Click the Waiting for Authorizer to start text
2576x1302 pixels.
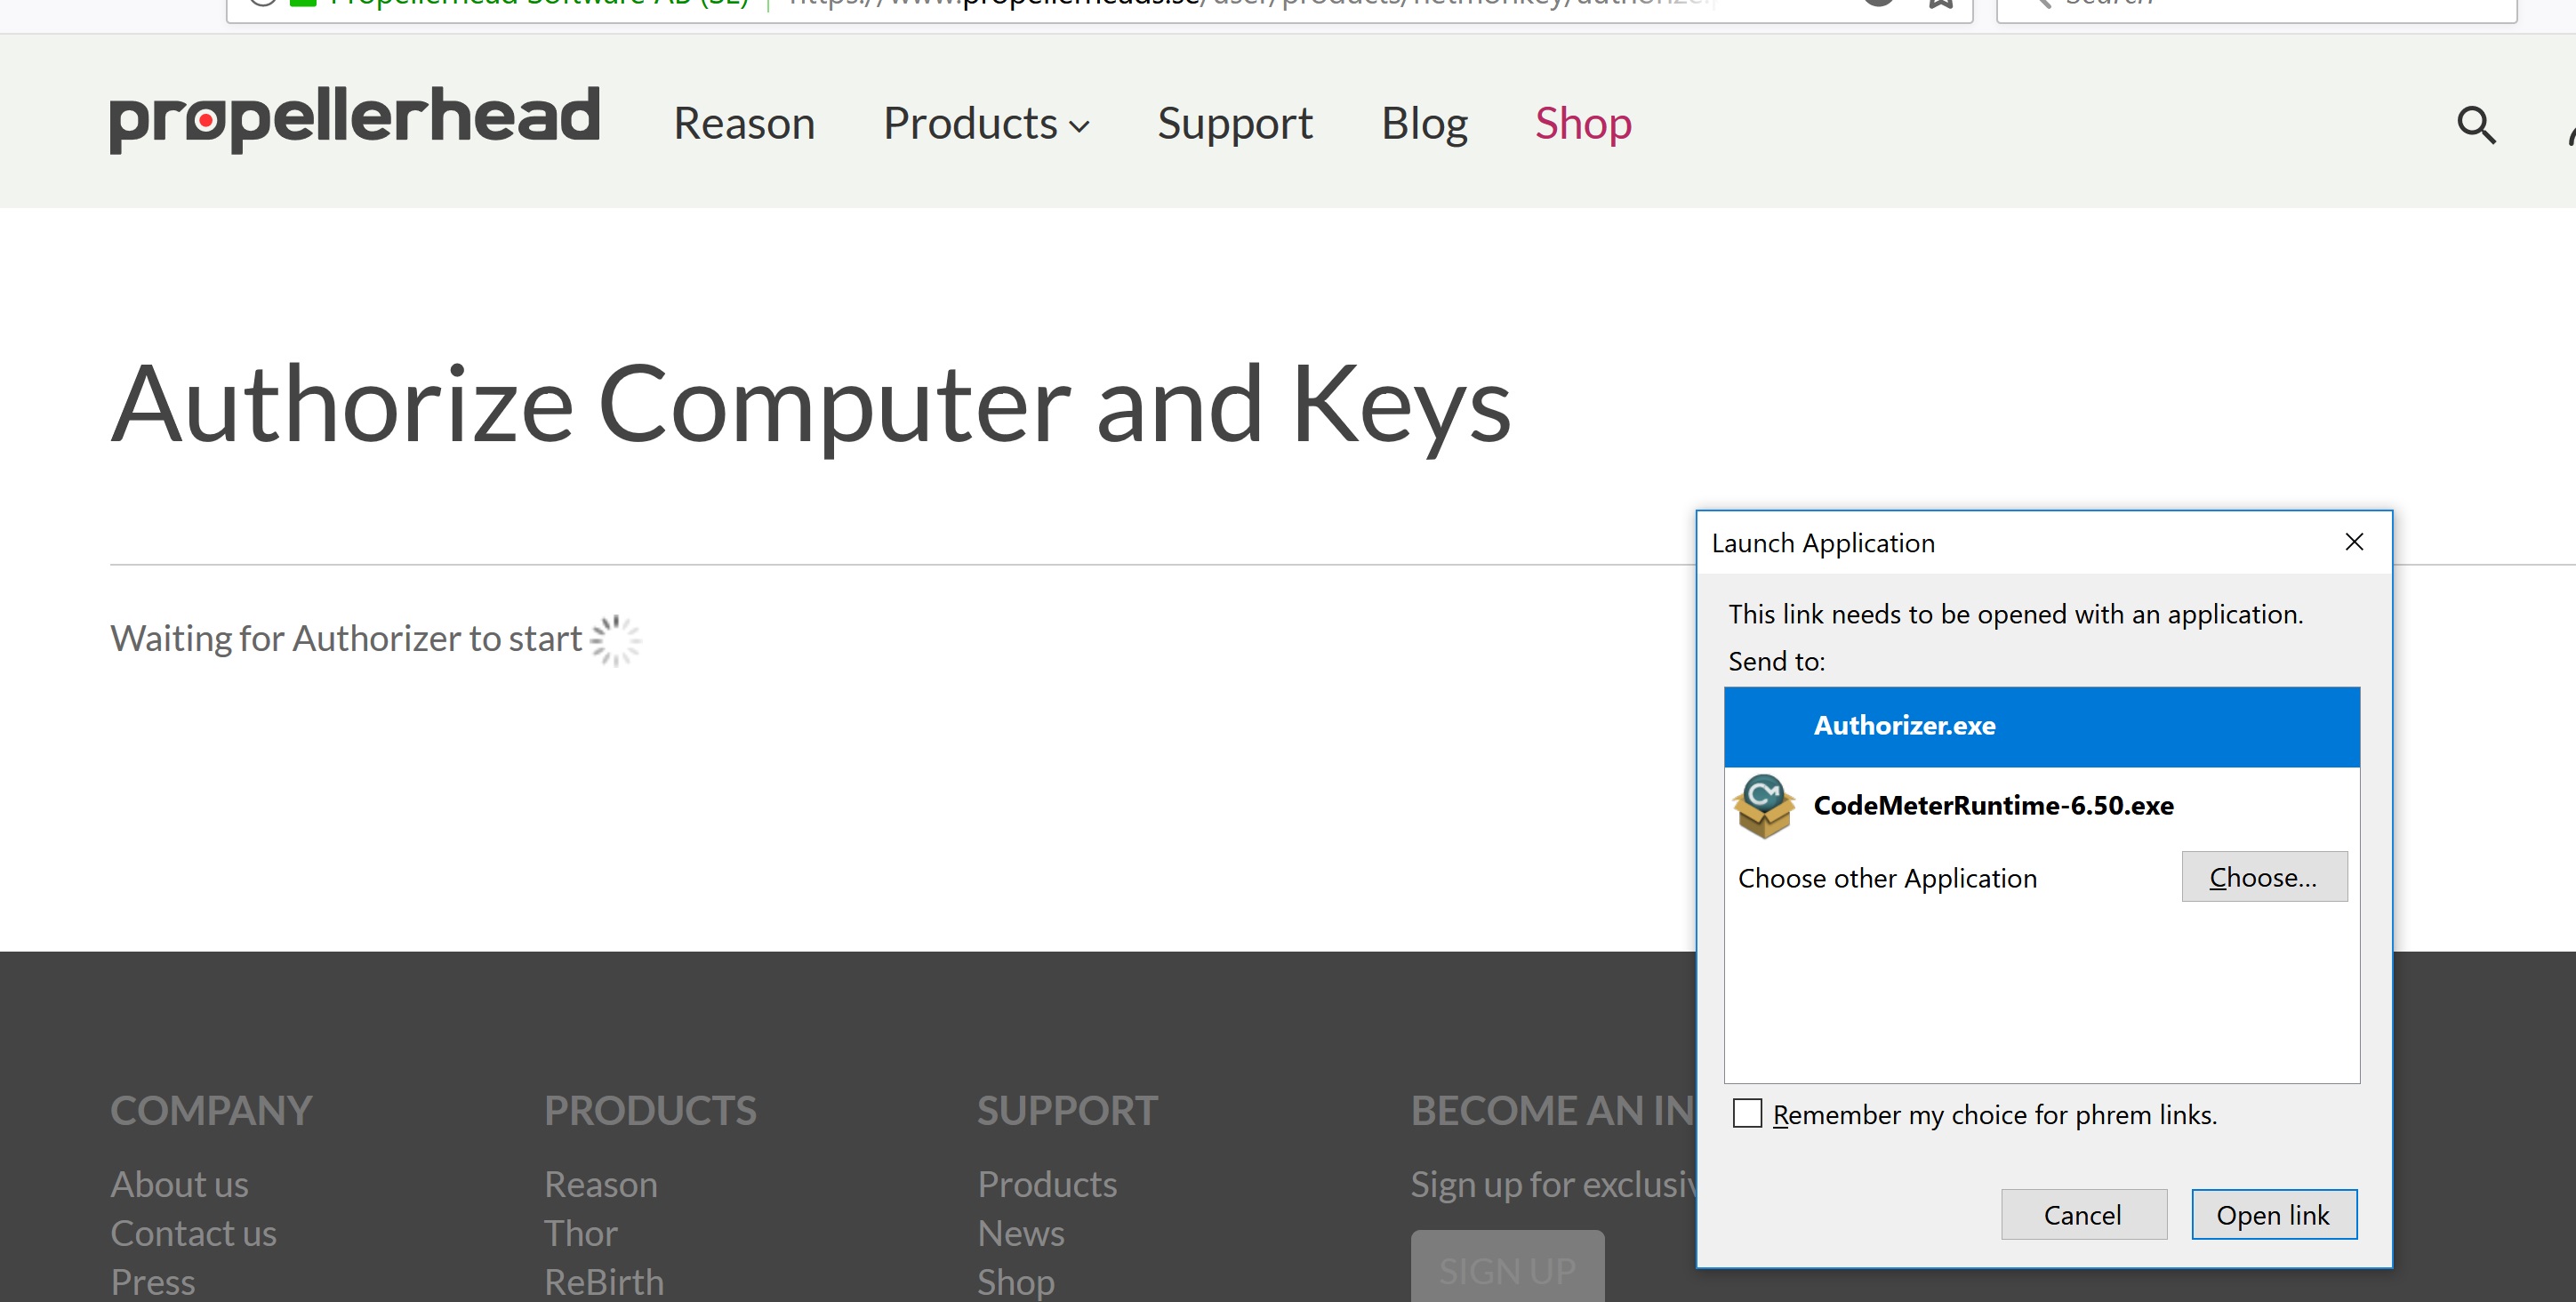pyautogui.click(x=346, y=639)
